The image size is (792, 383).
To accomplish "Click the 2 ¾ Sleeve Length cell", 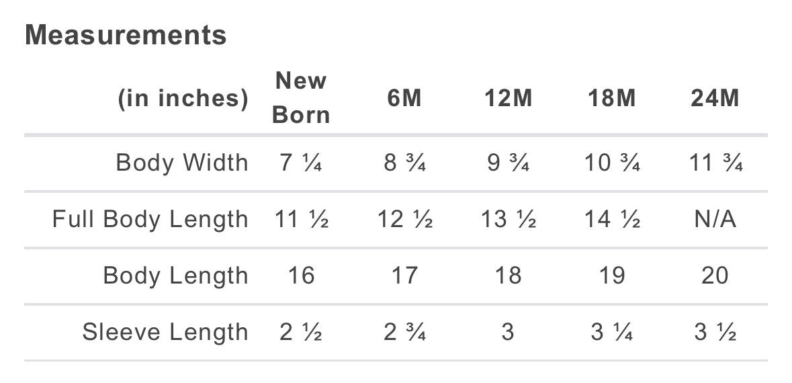I will tap(404, 333).
